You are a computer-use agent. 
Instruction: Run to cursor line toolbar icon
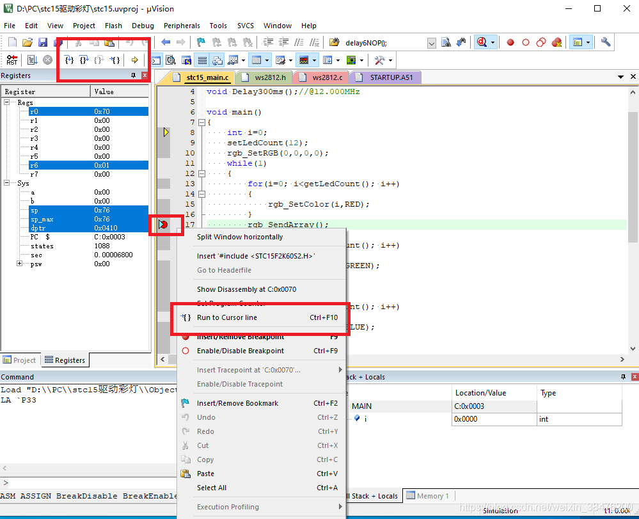point(115,60)
